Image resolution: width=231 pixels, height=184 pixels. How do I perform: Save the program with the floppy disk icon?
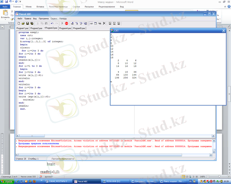pyautogui.click(x=27, y=23)
